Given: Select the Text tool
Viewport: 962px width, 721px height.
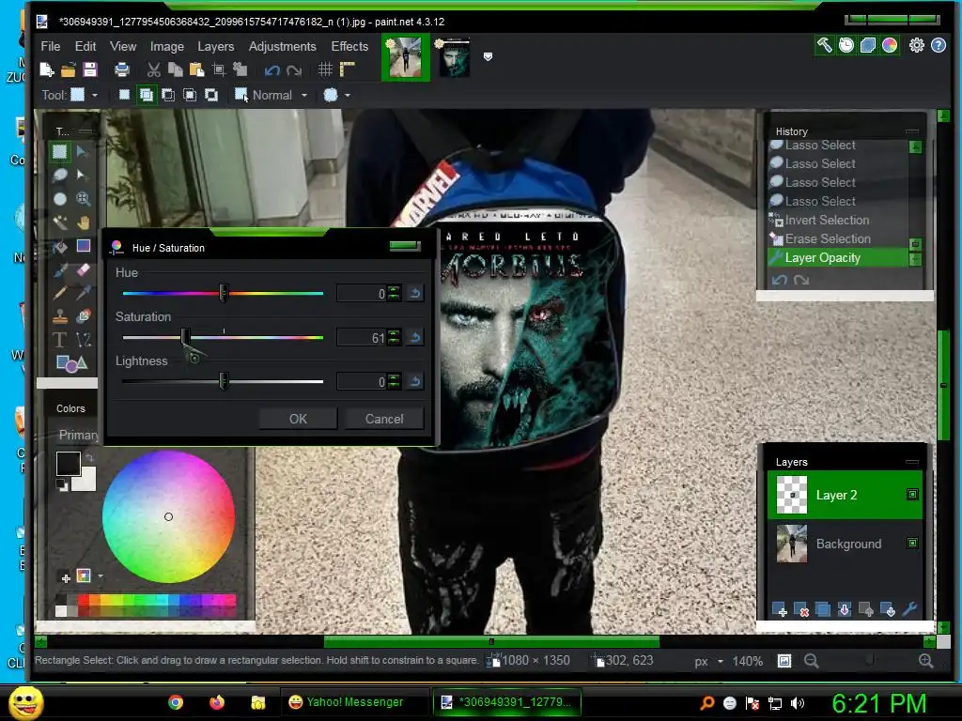Looking at the screenshot, I should (59, 340).
